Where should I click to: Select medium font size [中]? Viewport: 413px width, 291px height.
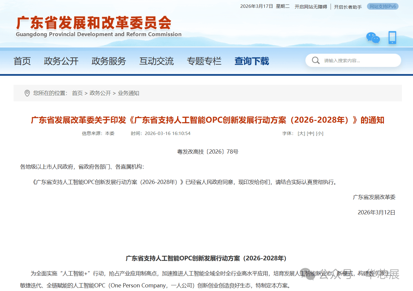pyautogui.click(x=310, y=133)
